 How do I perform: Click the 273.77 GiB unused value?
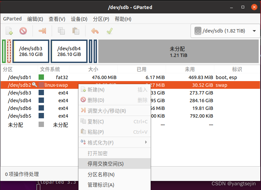(x=201, y=93)
